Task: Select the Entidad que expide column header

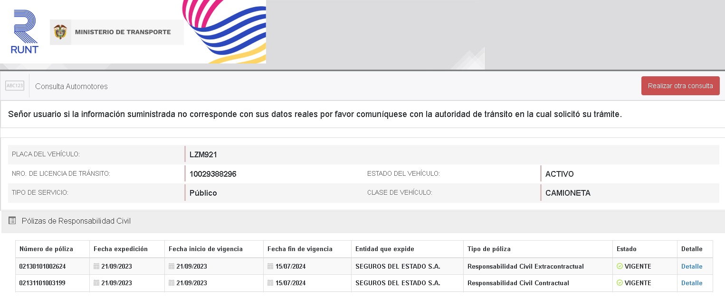Action: [x=384, y=249]
